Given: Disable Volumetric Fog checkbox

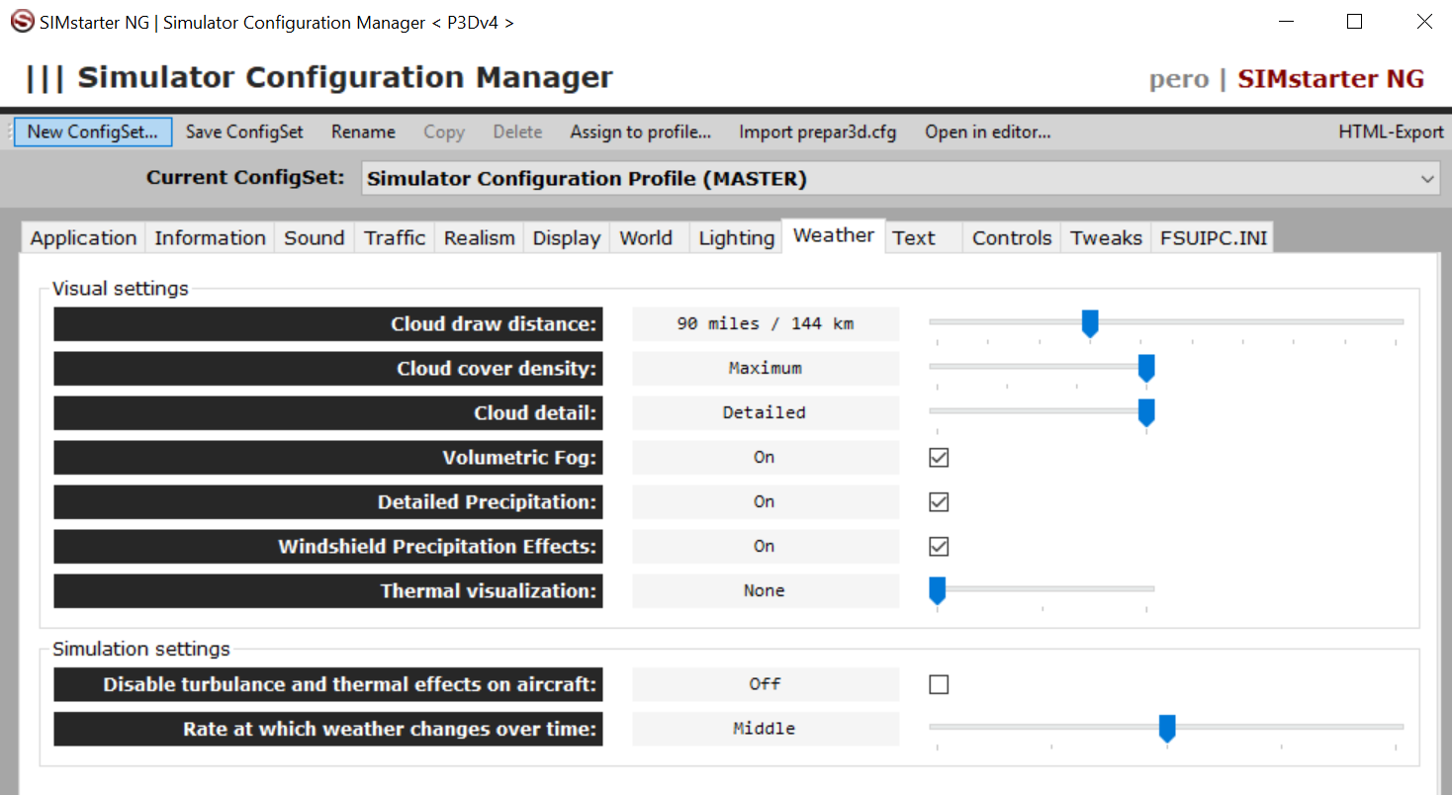Looking at the screenshot, I should pos(939,457).
